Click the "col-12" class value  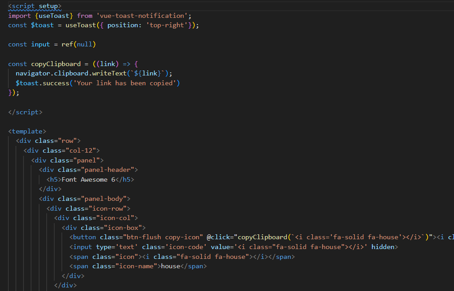[x=83, y=150]
